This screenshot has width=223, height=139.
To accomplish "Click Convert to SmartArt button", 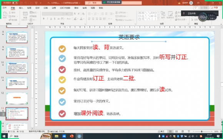I will point(125,20).
